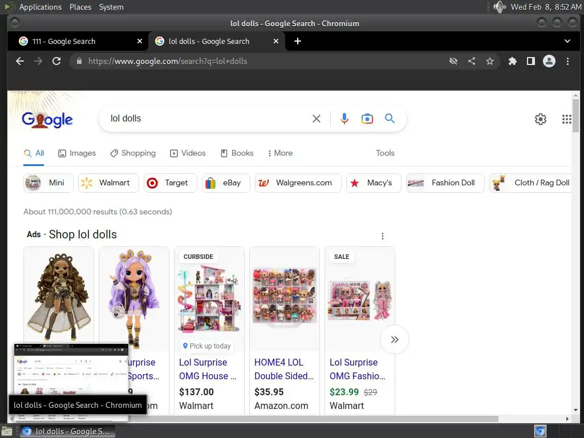Viewport: 584px width, 438px height.
Task: Open the doll house product image
Action: pos(209,299)
